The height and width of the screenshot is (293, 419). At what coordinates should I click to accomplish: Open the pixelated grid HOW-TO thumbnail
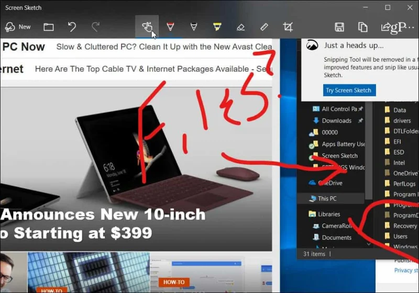click(x=89, y=273)
